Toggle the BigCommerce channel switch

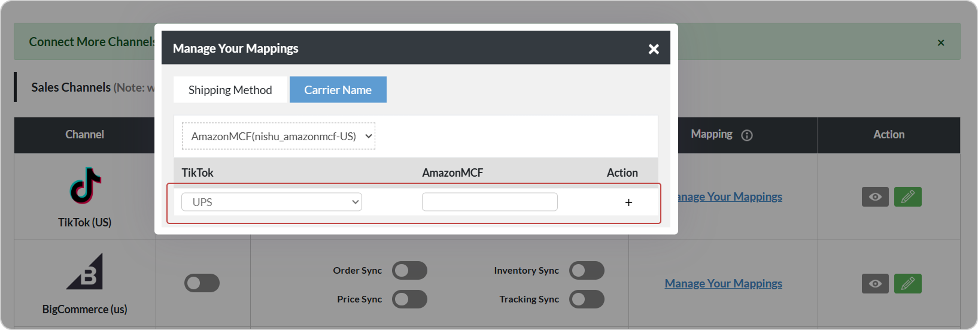[x=202, y=283]
